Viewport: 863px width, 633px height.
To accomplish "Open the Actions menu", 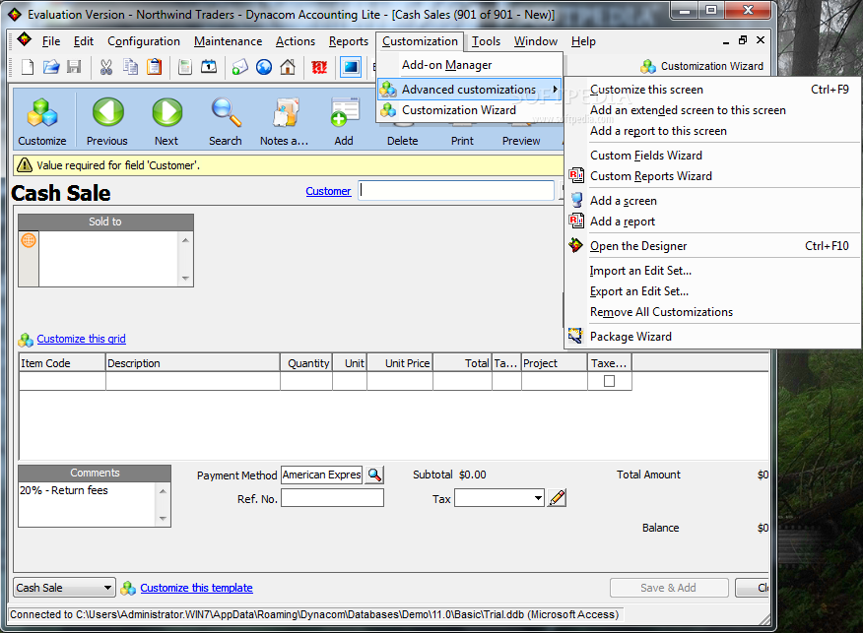I will click(x=296, y=41).
